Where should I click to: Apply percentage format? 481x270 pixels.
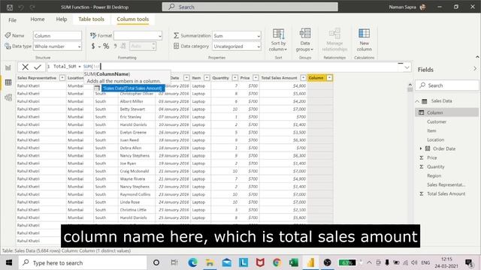click(106, 46)
